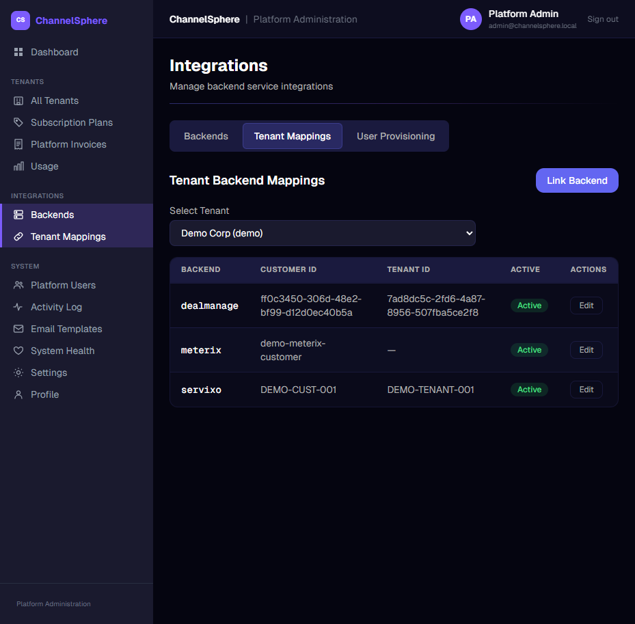Click the Backends server icon in sidebar
The width and height of the screenshot is (635, 624).
18,215
